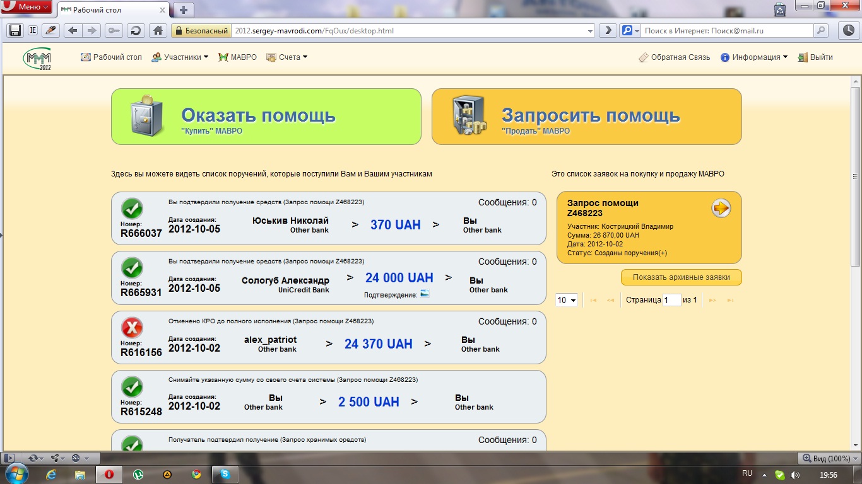Screen dimensions: 862x484
Task: Launch Internet Explorer from the taskbar
Action: (x=51, y=475)
